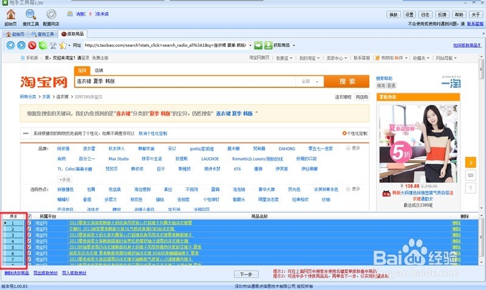Refresh the page with the green icon
Image resolution: width=486 pixels, height=290 pixels.
43,45
